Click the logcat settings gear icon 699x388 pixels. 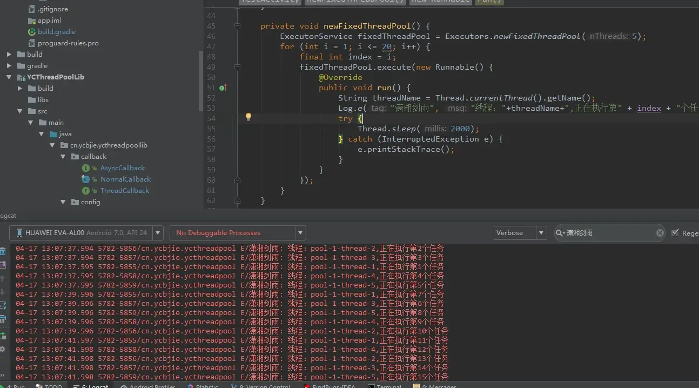tap(3, 349)
